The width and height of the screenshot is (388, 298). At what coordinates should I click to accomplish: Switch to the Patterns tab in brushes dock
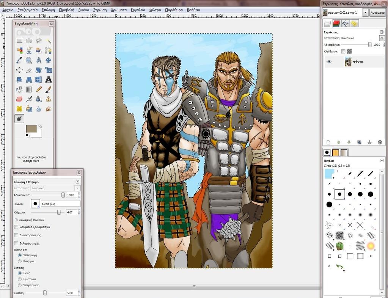tap(336, 152)
